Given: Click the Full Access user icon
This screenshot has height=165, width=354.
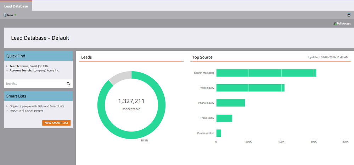Looking at the screenshot, I should pyautogui.click(x=335, y=23).
